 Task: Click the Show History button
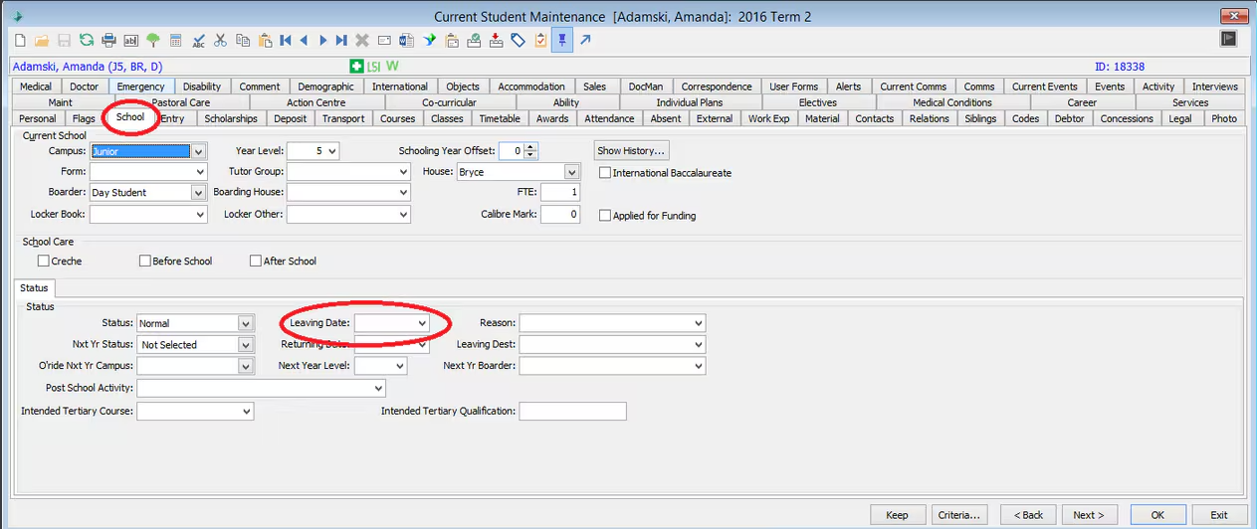pos(631,151)
